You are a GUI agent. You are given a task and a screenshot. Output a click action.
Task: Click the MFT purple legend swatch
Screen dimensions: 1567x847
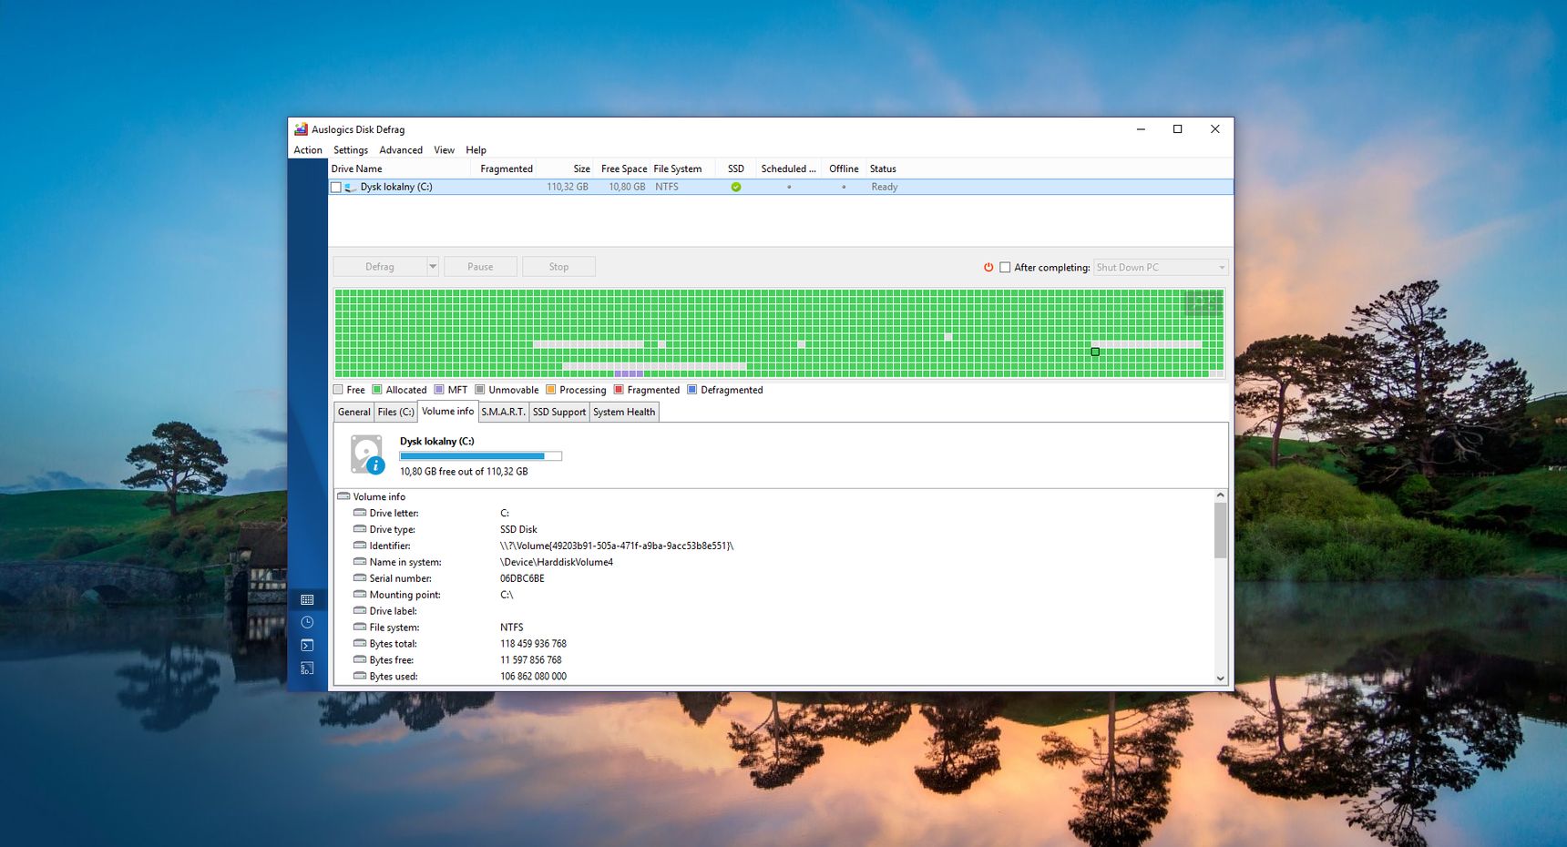439,390
